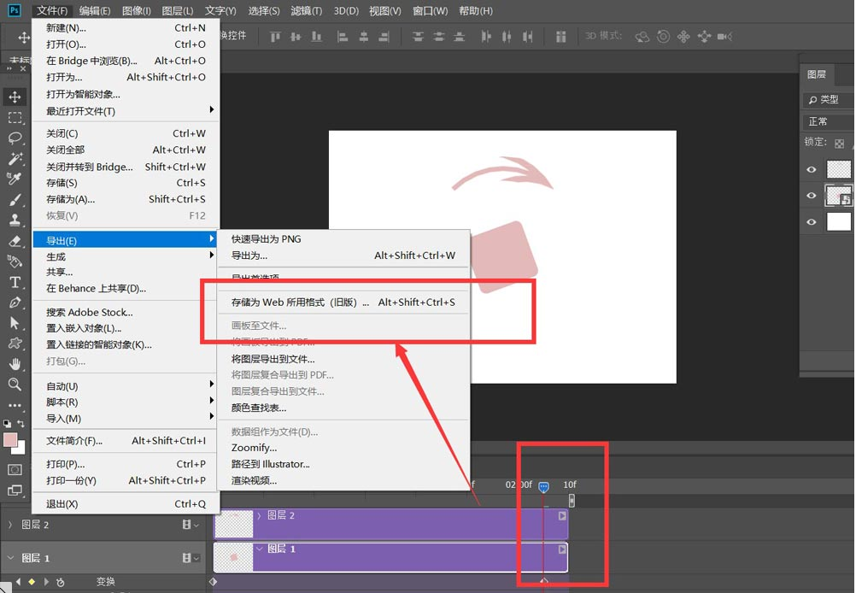Select the Clone Stamp tool
Viewport: 856px width, 593px height.
coord(15,220)
